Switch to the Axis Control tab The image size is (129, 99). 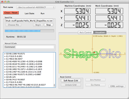click(x=86, y=32)
